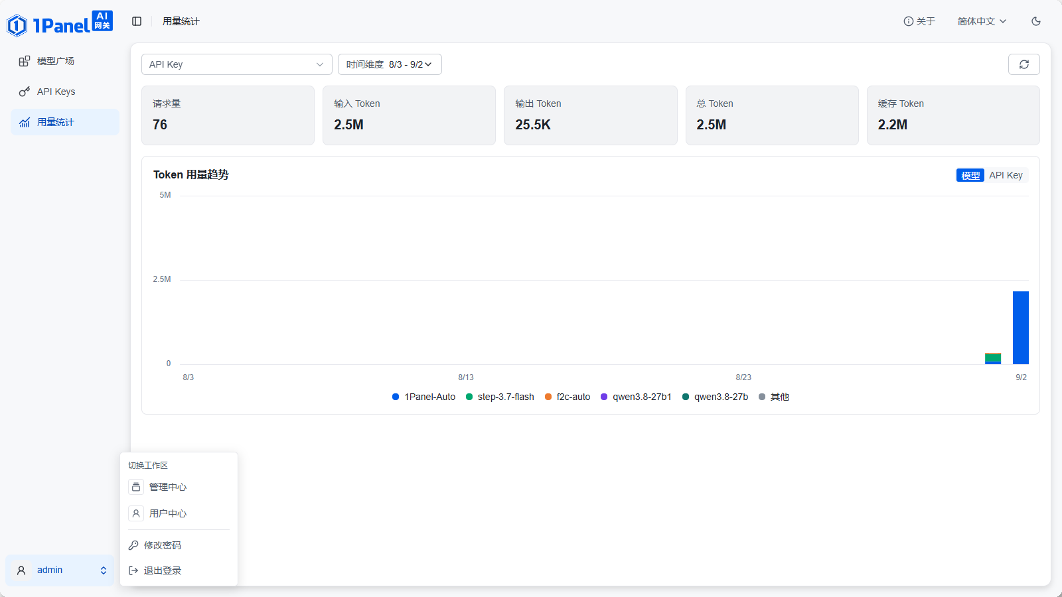Toggle the 1Panel-Auto legend color dot
This screenshot has height=597, width=1062.
click(x=396, y=397)
